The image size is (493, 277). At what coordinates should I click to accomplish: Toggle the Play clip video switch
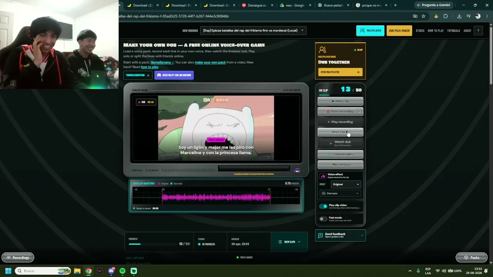[x=323, y=206]
